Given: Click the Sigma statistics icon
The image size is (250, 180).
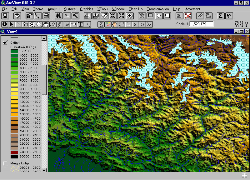Looking at the screenshot, I should tap(220, 16).
